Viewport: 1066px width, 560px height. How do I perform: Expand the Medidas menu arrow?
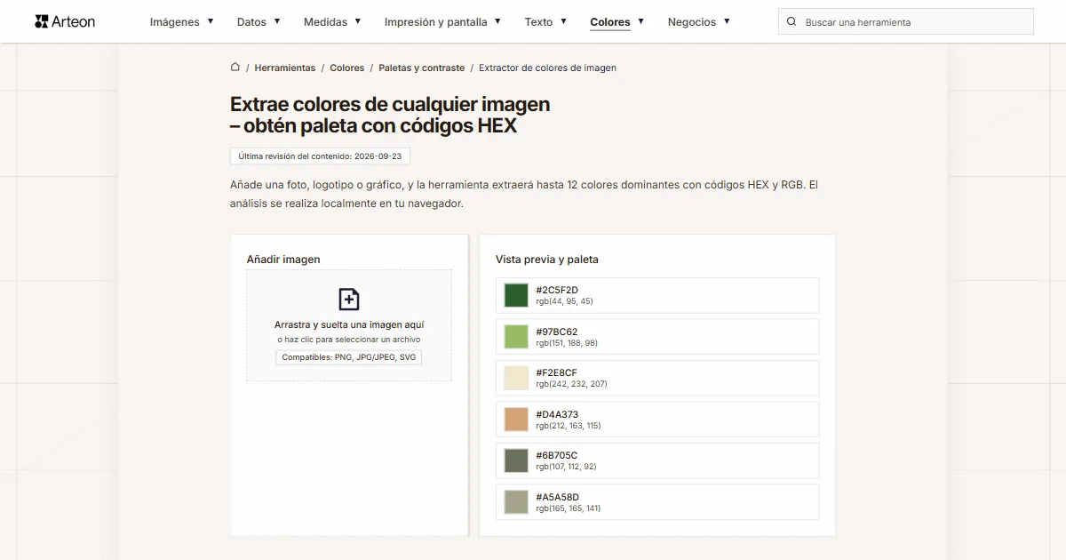tap(358, 20)
